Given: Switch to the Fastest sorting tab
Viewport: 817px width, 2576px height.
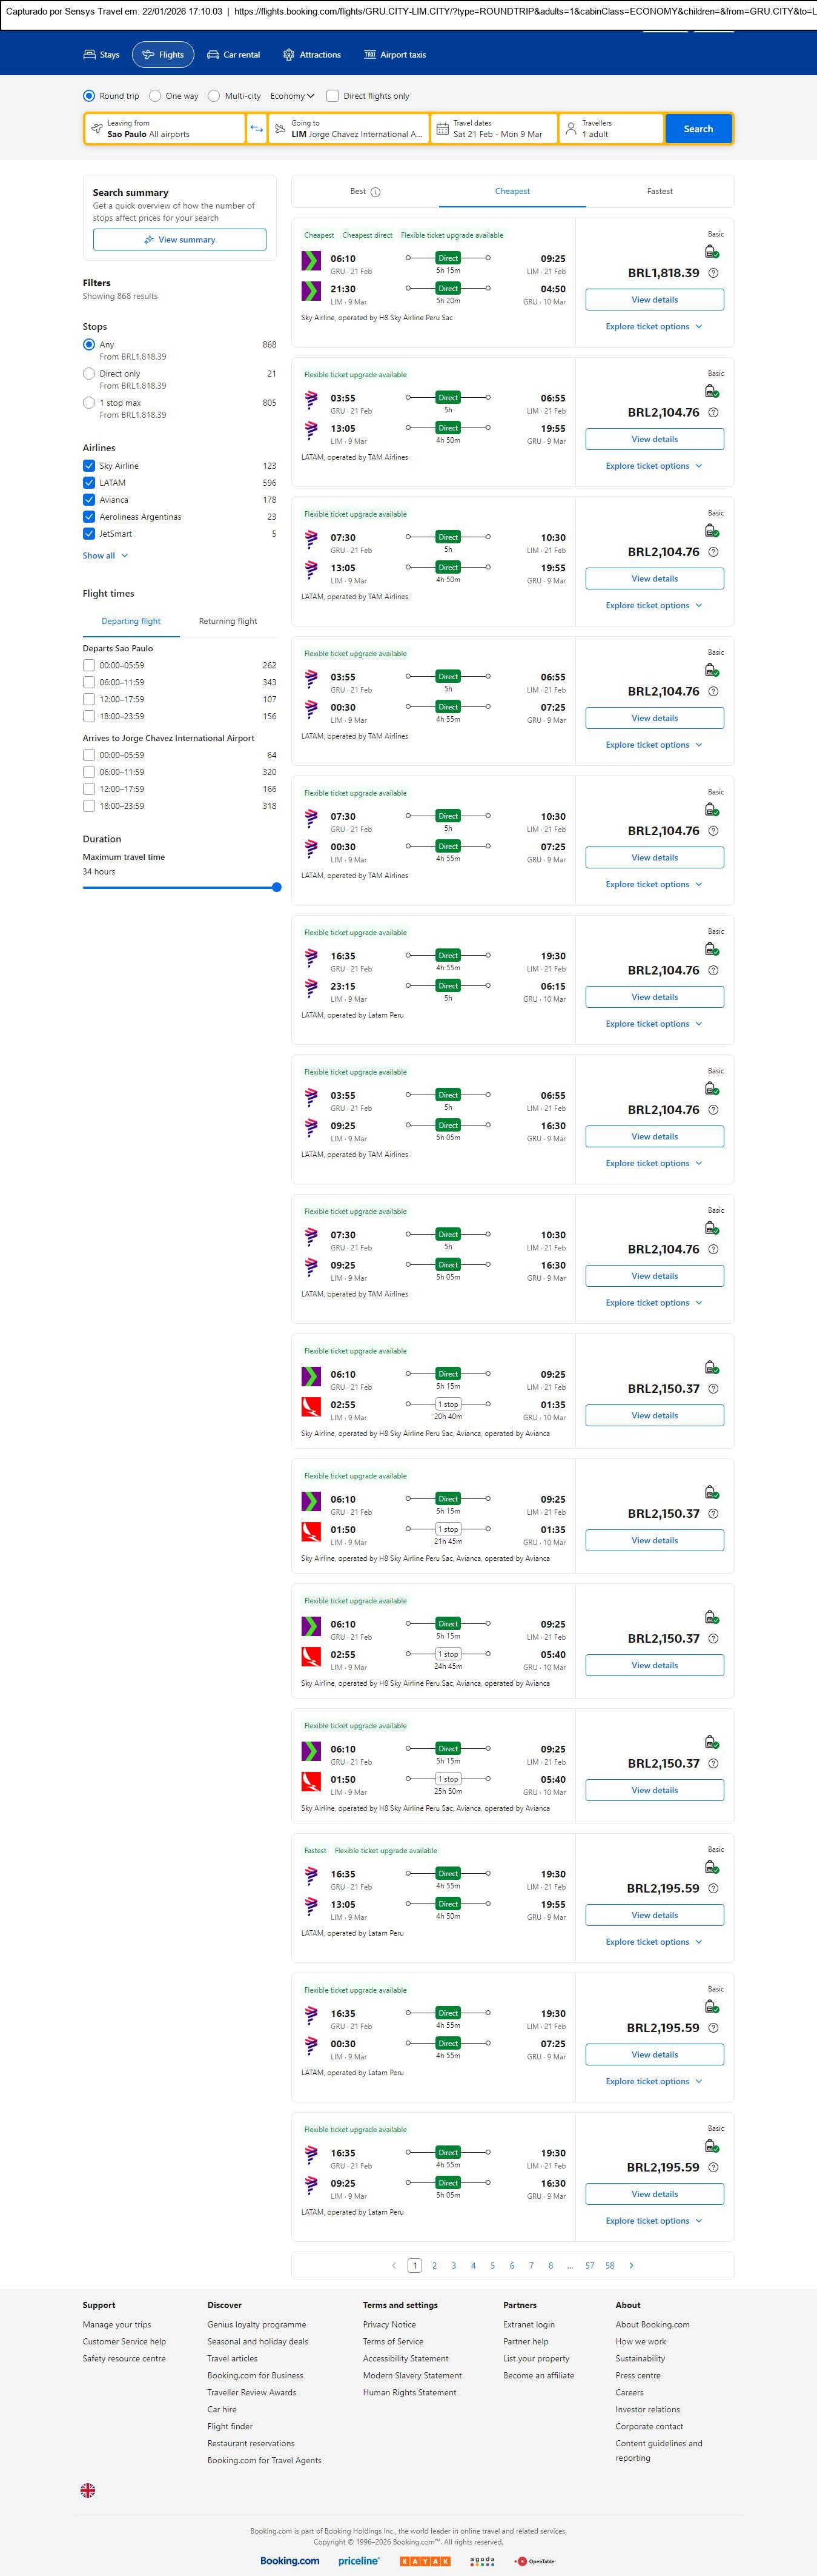Looking at the screenshot, I should click(659, 191).
